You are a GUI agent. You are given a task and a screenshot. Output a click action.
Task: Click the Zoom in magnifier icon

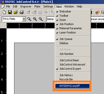click(35, 19)
